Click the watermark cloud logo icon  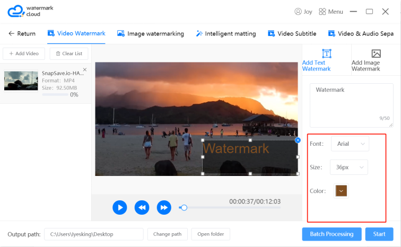click(16, 11)
